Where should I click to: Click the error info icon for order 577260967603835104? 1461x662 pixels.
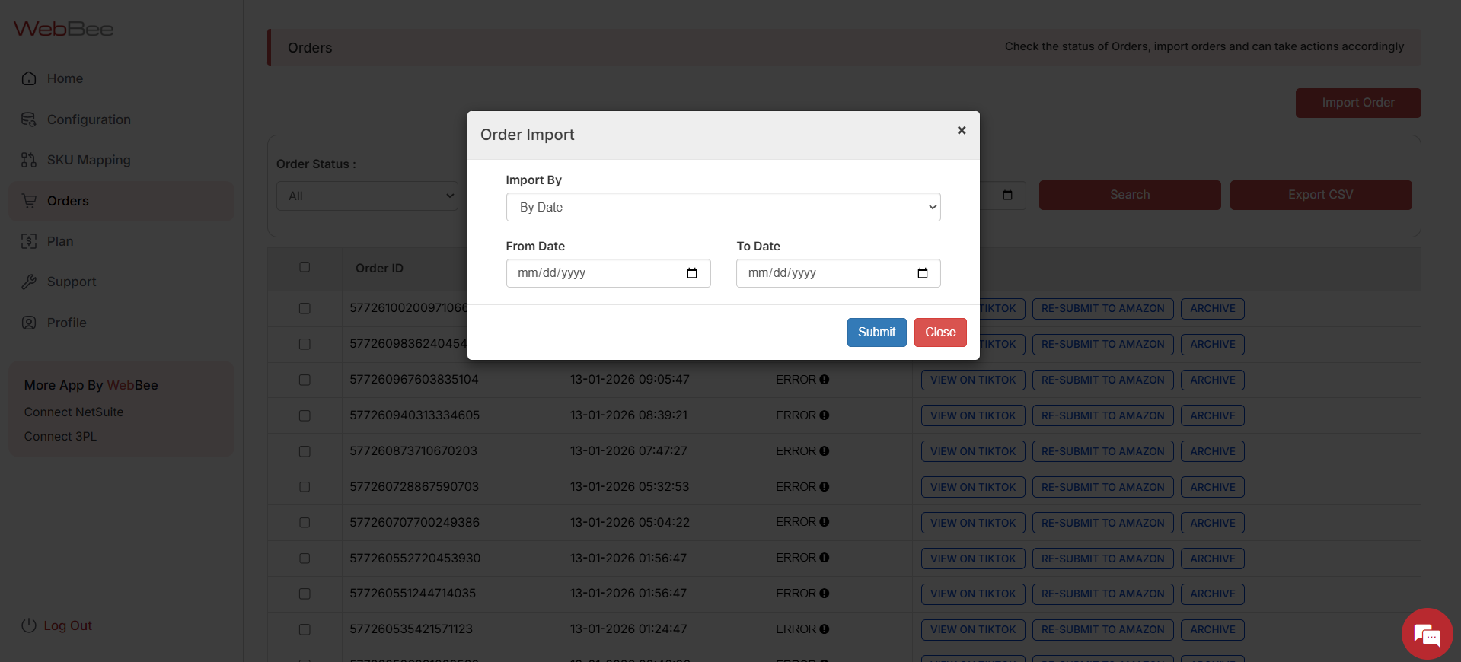pos(825,380)
